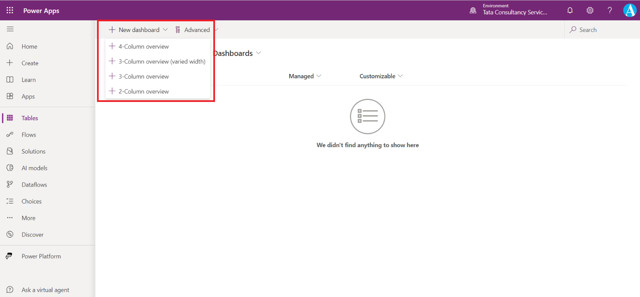Click the environment globe icon
Image resolution: width=640 pixels, height=297 pixels.
coord(473,10)
